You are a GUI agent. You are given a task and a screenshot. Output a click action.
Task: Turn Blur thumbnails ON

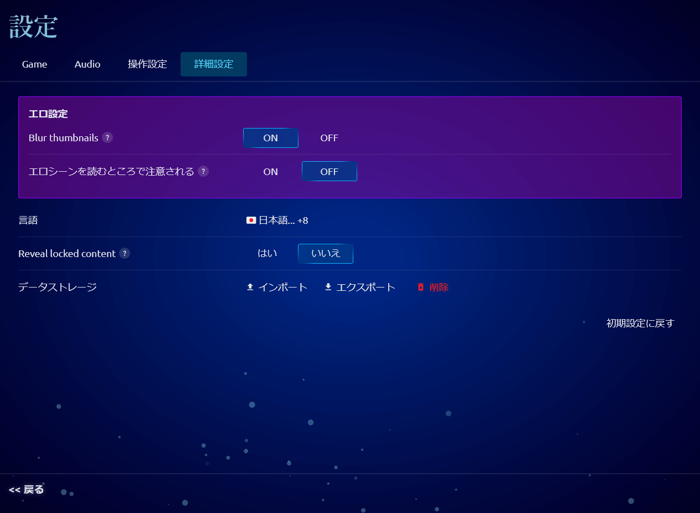pos(270,138)
